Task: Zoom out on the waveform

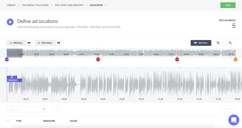Action: [230, 43]
